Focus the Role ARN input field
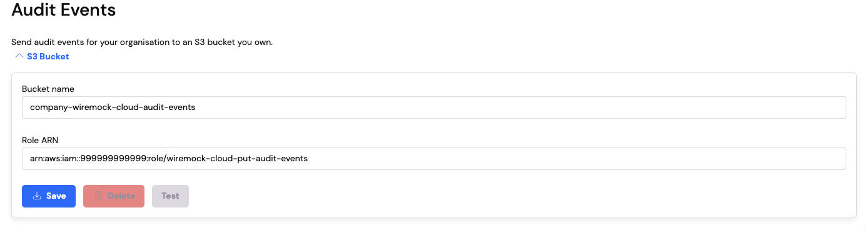This screenshot has height=230, width=865. coord(433,158)
